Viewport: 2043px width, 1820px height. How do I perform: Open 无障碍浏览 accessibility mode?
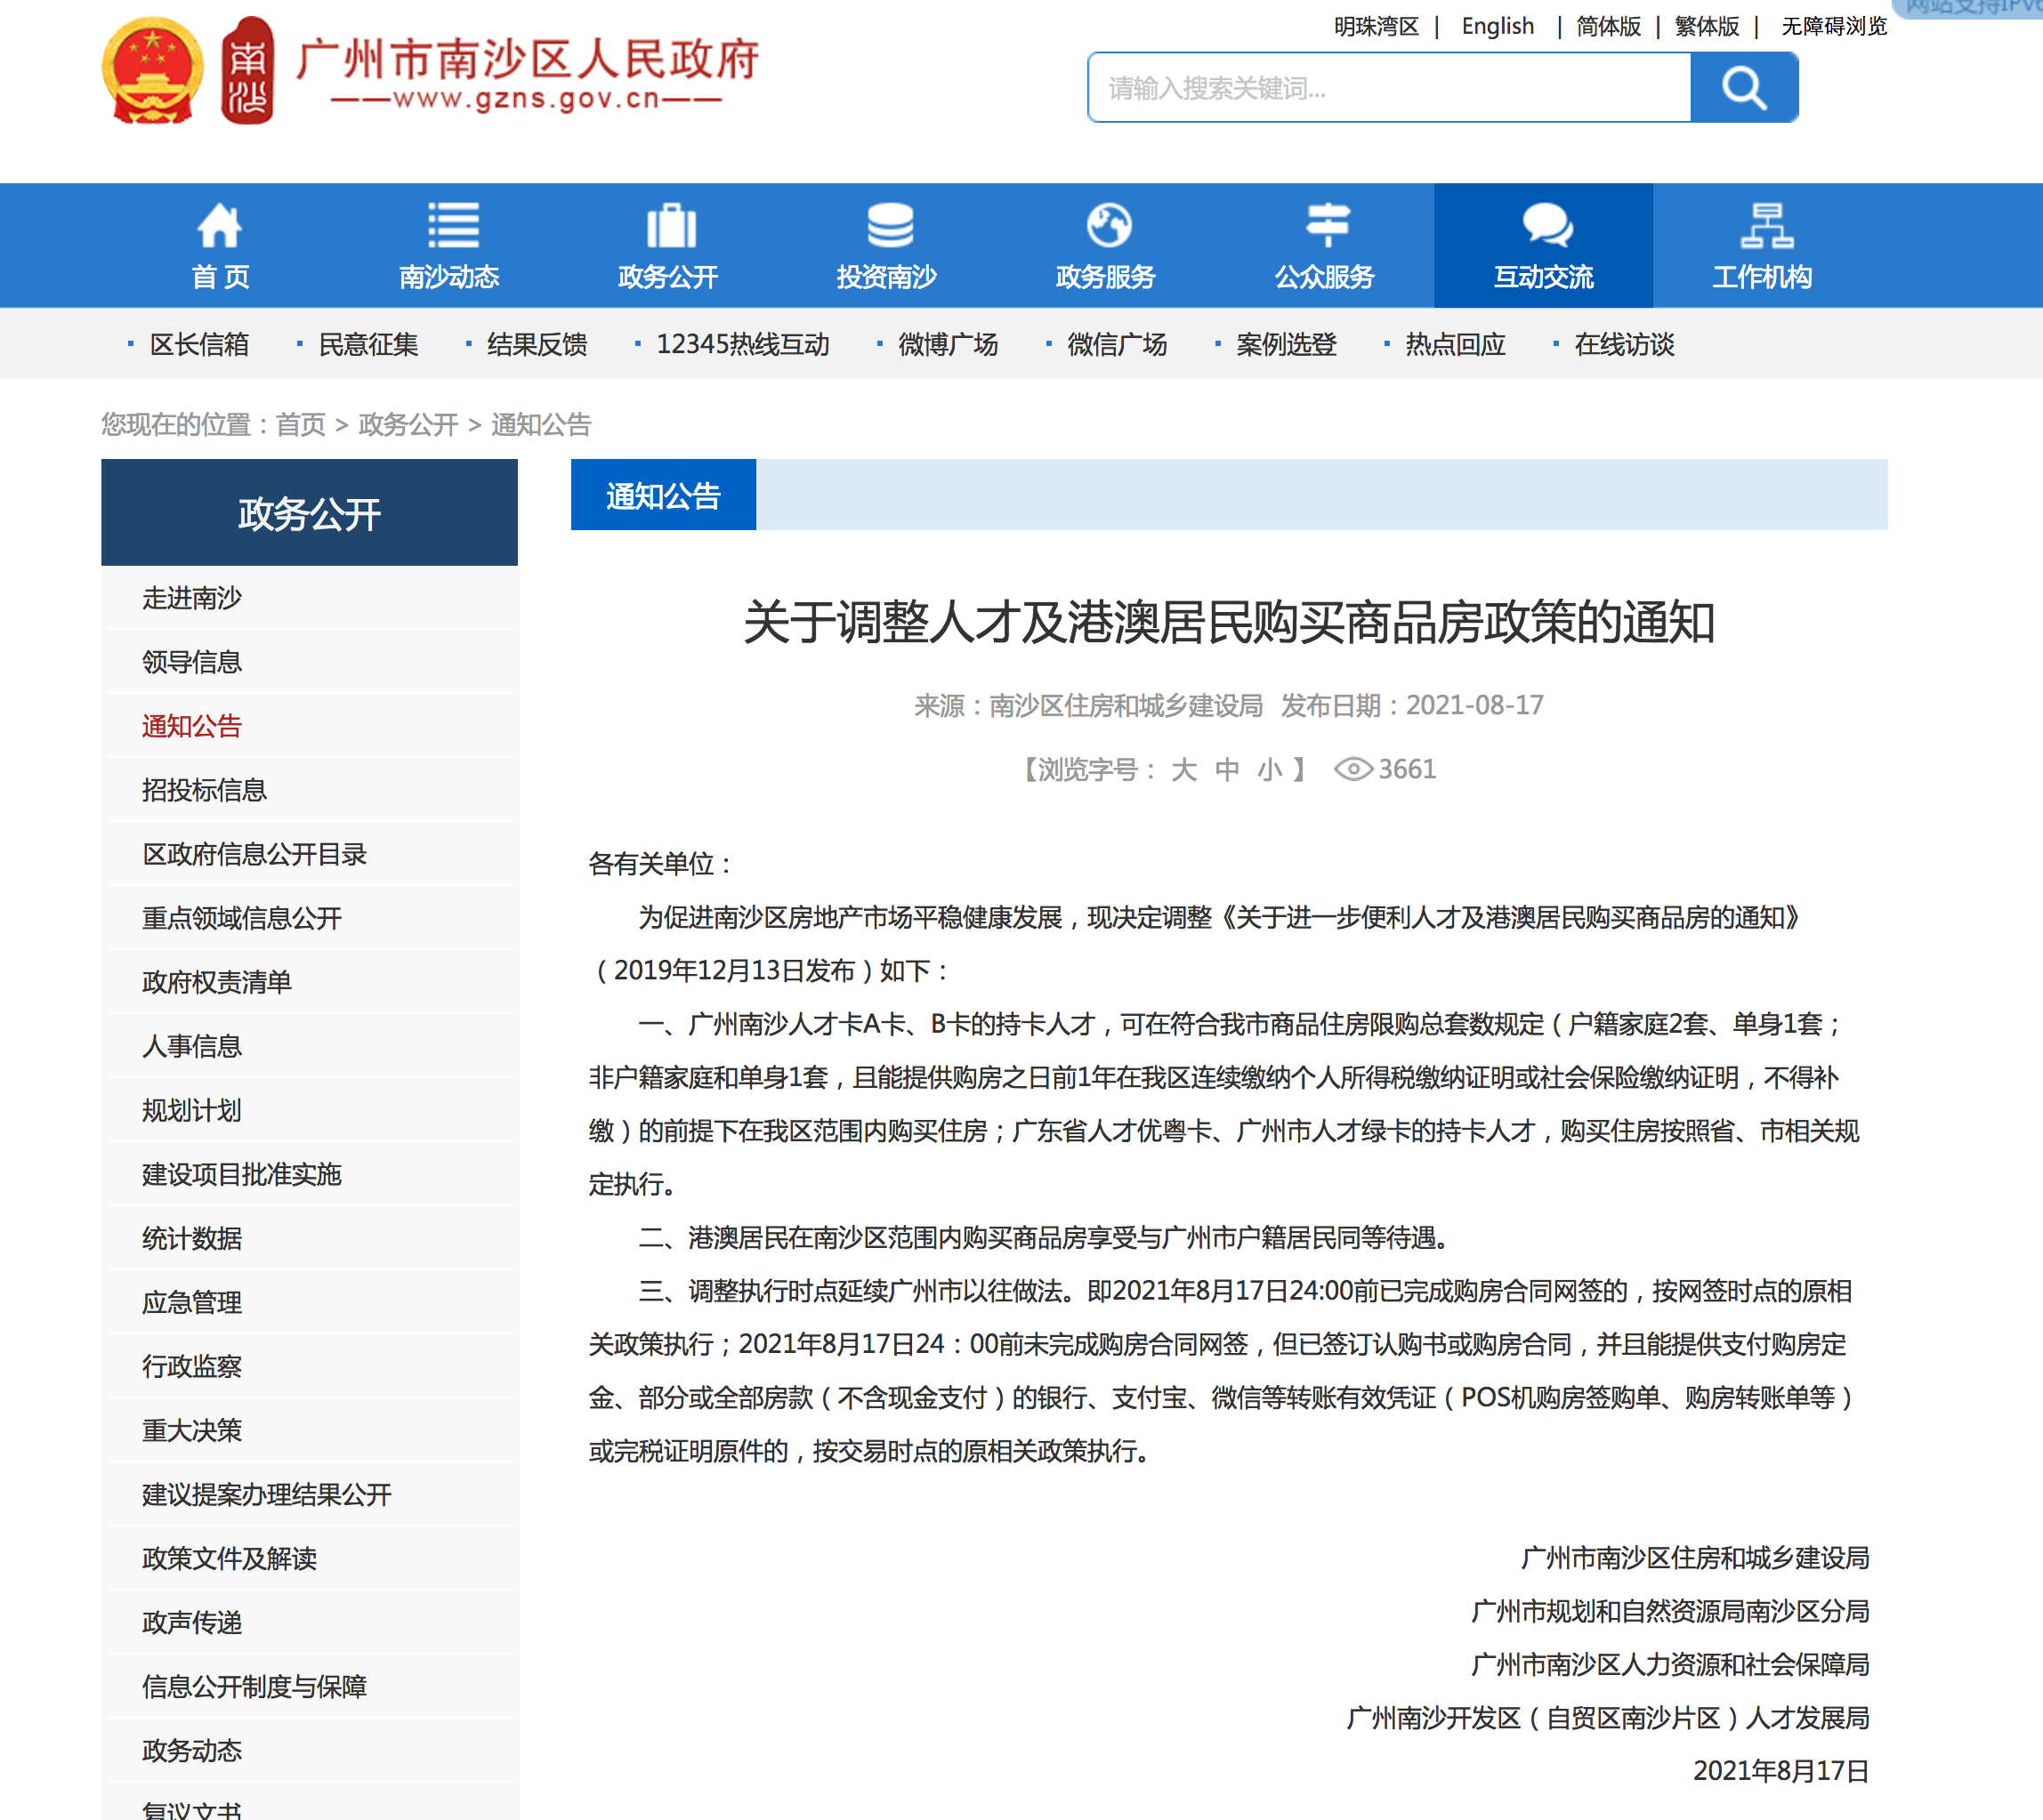click(1833, 26)
